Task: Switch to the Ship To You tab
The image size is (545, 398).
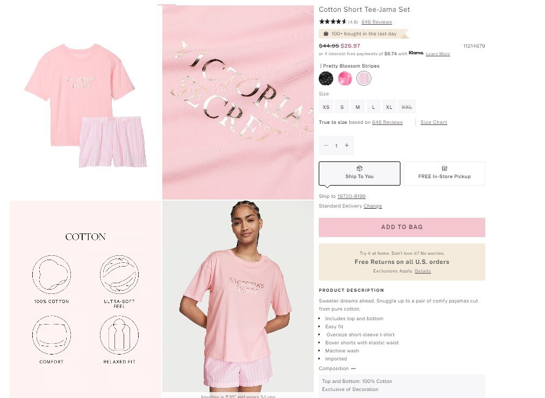Action: point(360,173)
